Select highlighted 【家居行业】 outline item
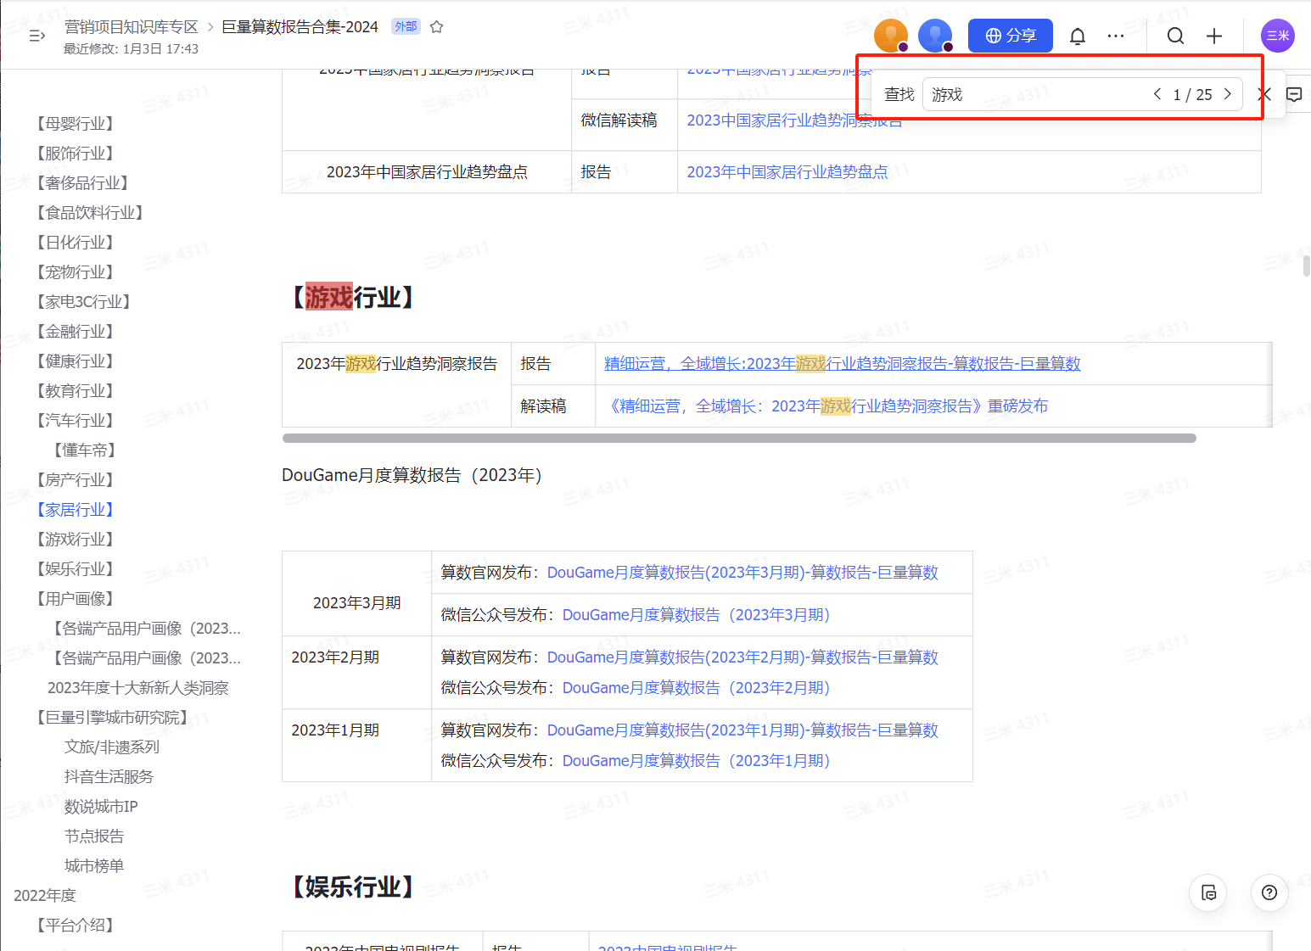Image resolution: width=1311 pixels, height=951 pixels. [74, 510]
